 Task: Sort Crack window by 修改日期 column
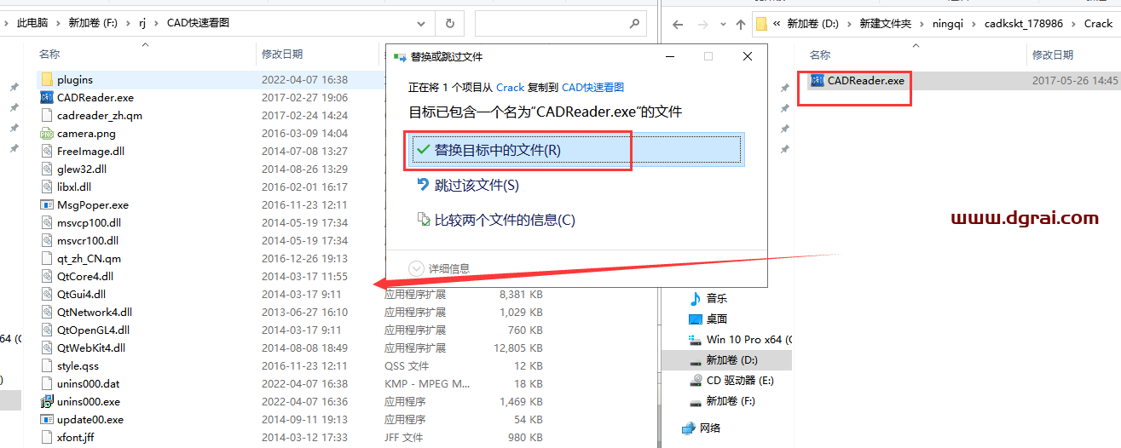(x=1053, y=55)
